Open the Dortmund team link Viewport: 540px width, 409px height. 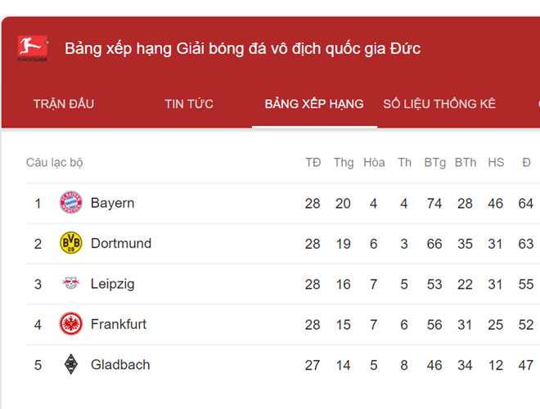click(121, 243)
